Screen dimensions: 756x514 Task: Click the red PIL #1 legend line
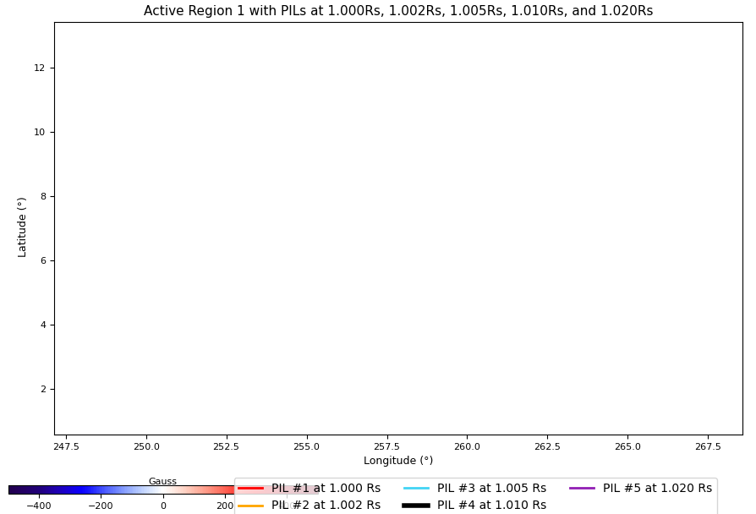coord(251,489)
